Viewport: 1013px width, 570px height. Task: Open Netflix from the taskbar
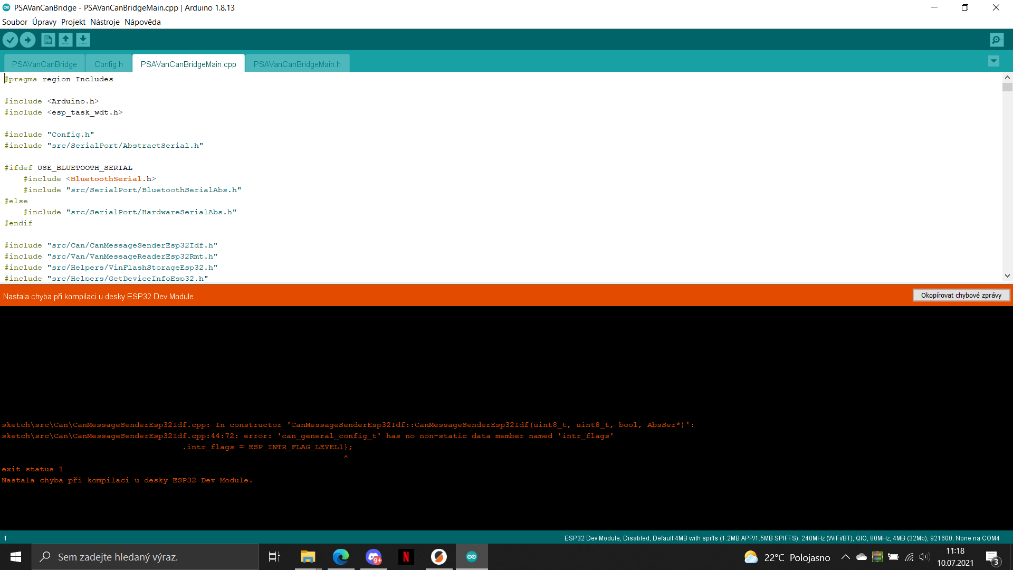pyautogui.click(x=406, y=557)
